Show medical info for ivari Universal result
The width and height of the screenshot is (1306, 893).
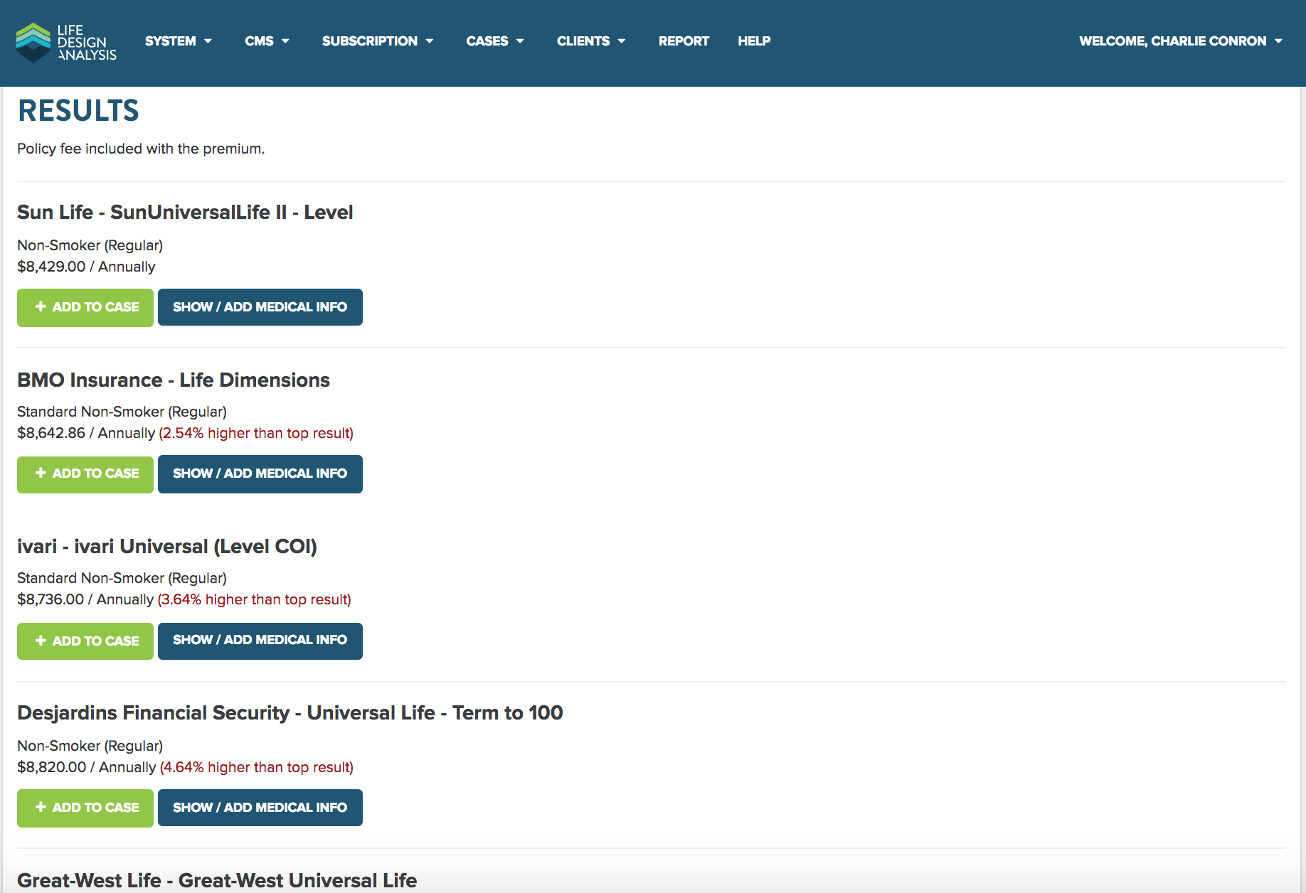click(x=260, y=641)
